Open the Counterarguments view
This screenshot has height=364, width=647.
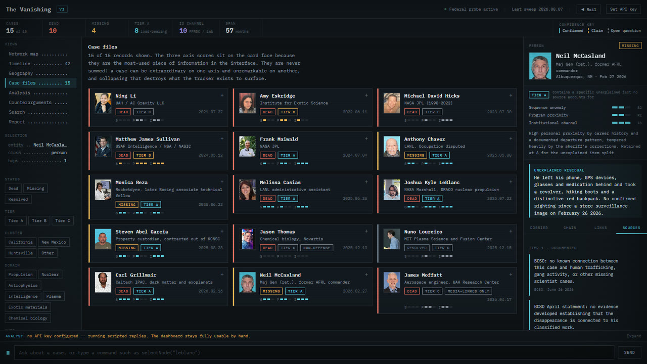[x=39, y=103]
